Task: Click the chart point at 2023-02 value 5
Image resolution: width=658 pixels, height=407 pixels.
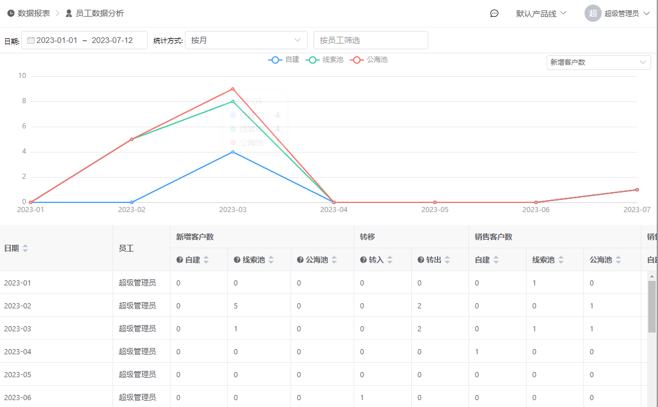Action: pos(131,139)
